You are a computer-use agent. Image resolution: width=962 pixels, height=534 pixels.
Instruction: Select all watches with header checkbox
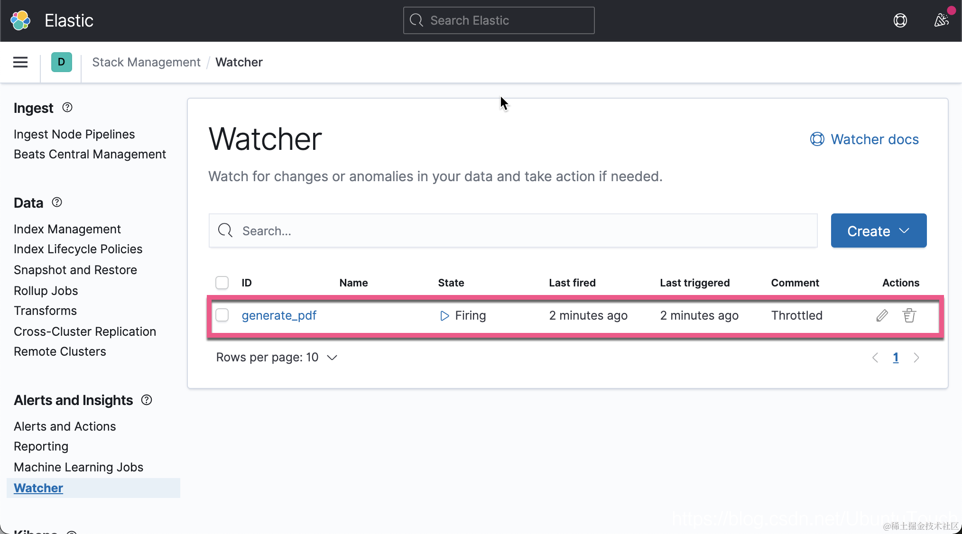(x=222, y=283)
